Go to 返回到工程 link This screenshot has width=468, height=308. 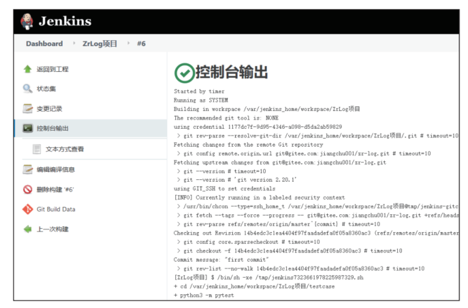coord(53,69)
